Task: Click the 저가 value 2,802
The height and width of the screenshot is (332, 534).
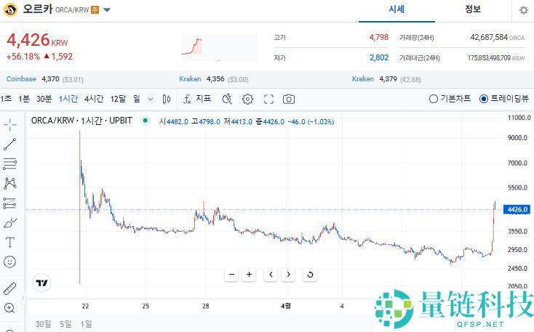Action: tap(379, 57)
